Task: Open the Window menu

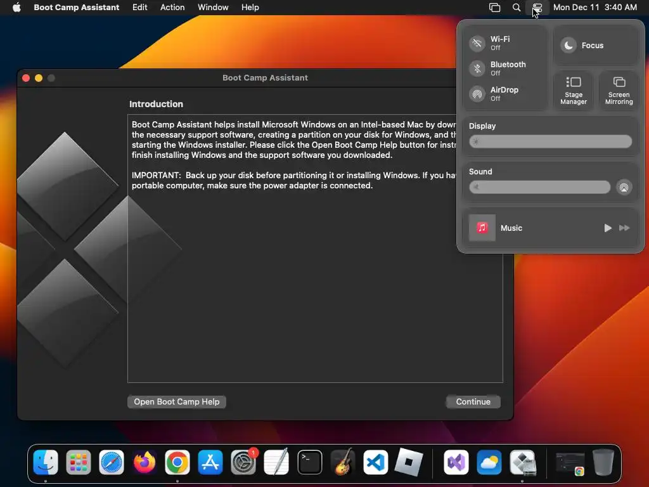Action: (213, 8)
